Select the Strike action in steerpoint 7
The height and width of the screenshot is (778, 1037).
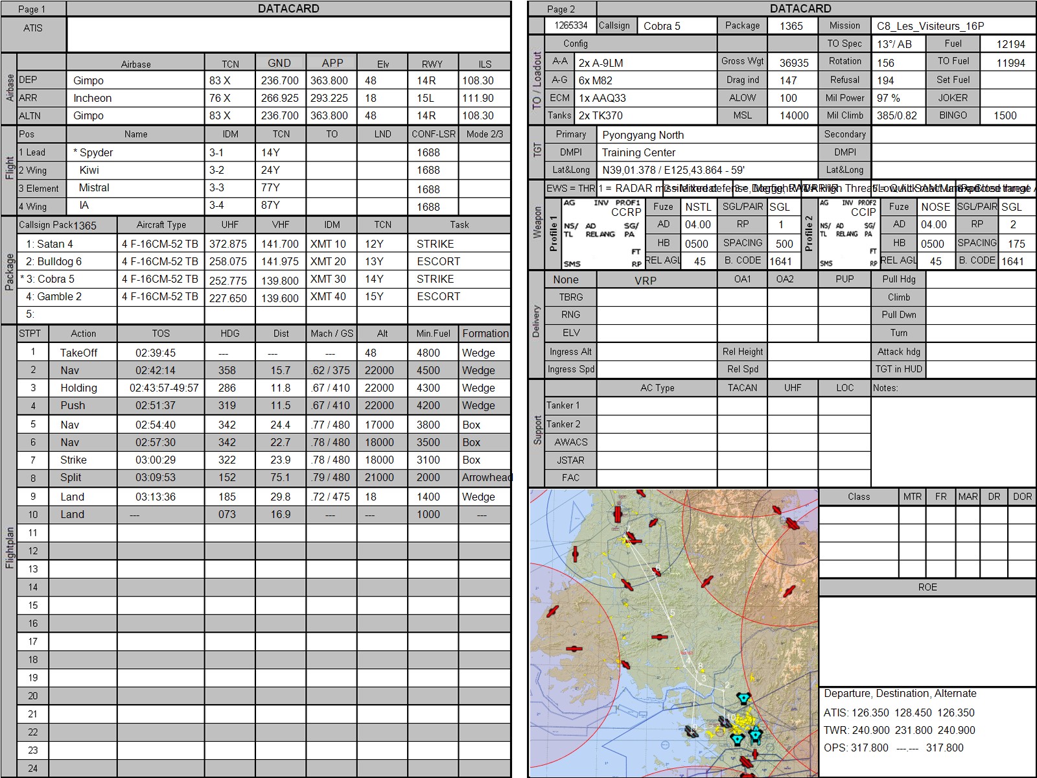pos(73,460)
